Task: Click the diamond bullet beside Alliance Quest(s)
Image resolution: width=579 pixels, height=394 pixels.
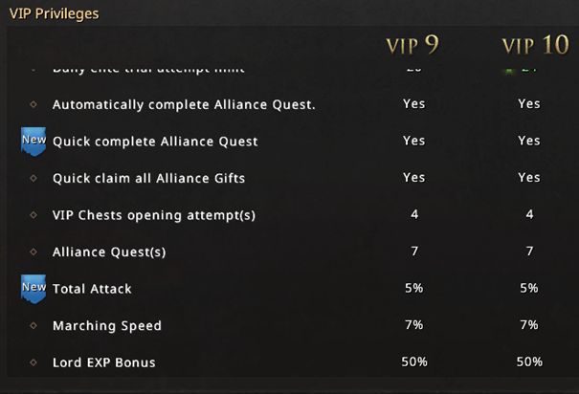Action: tap(33, 252)
